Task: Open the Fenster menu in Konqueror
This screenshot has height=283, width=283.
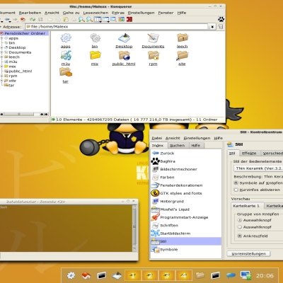Action: coord(166,13)
